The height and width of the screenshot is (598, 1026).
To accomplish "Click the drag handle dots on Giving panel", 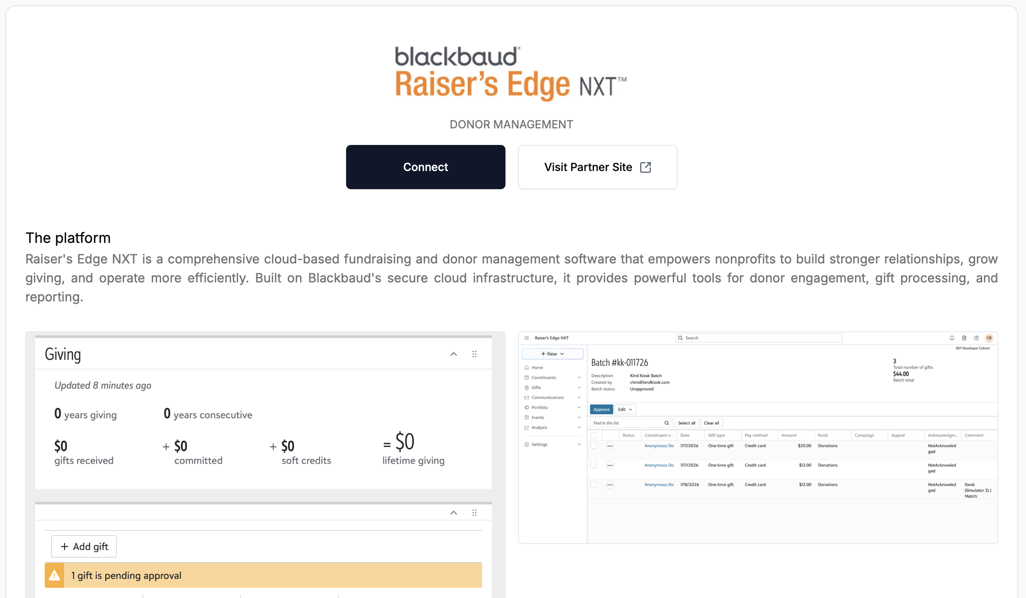I will coord(474,354).
